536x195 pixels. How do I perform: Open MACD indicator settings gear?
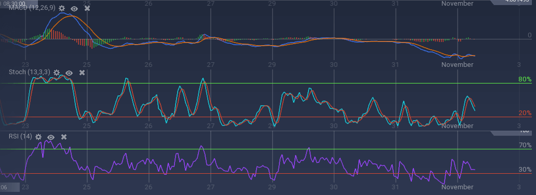click(61, 8)
